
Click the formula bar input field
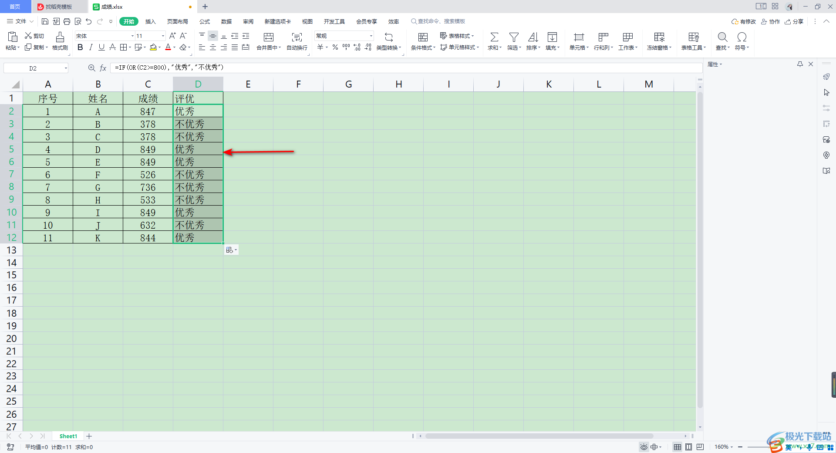pyautogui.click(x=406, y=68)
